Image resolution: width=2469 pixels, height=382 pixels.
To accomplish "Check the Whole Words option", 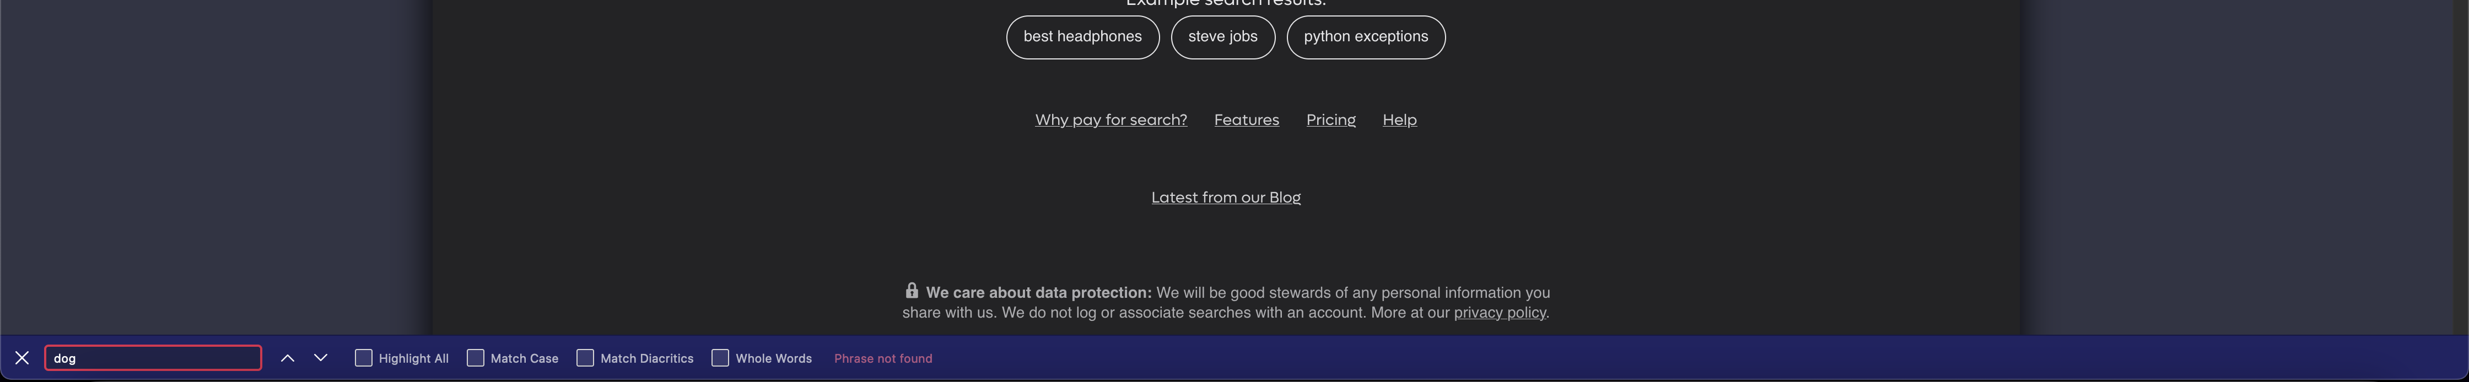I will coord(721,358).
